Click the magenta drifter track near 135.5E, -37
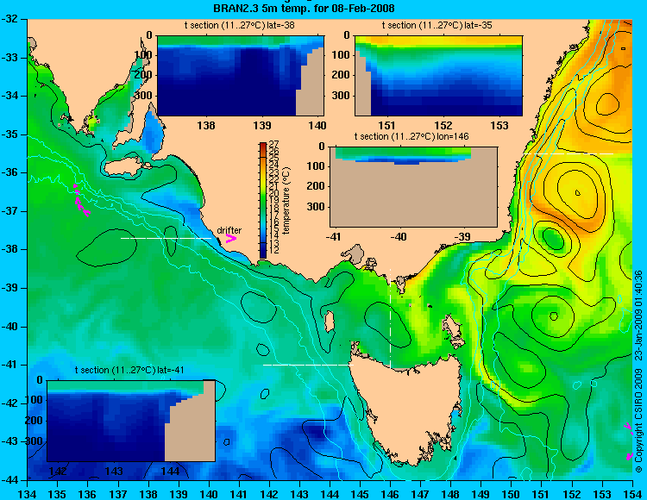This screenshot has height=500, width=647. tap(81, 201)
